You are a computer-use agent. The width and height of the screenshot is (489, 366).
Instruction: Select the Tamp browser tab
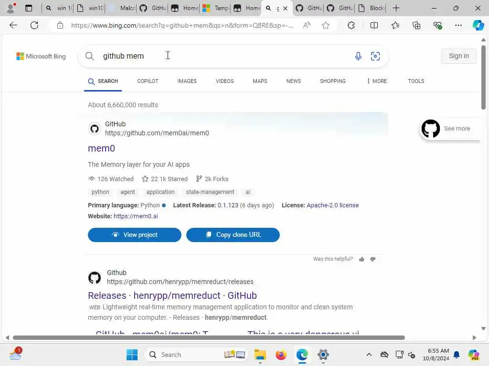(x=215, y=8)
